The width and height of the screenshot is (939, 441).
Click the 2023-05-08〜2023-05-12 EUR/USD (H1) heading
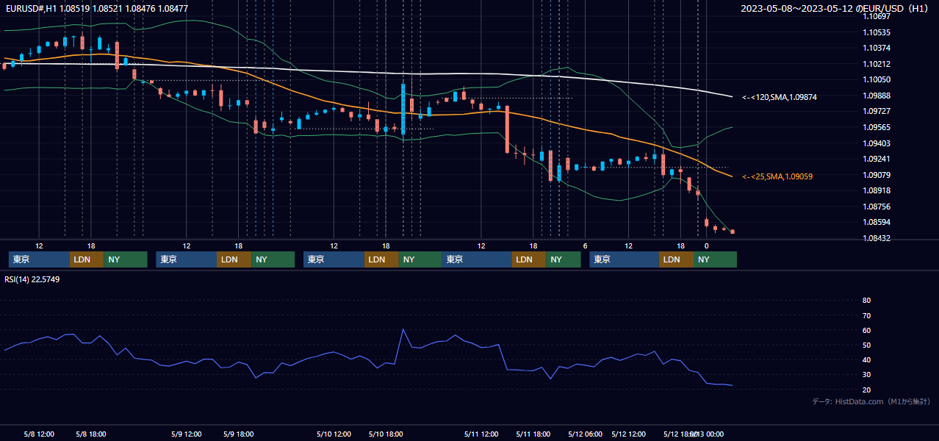coord(836,9)
